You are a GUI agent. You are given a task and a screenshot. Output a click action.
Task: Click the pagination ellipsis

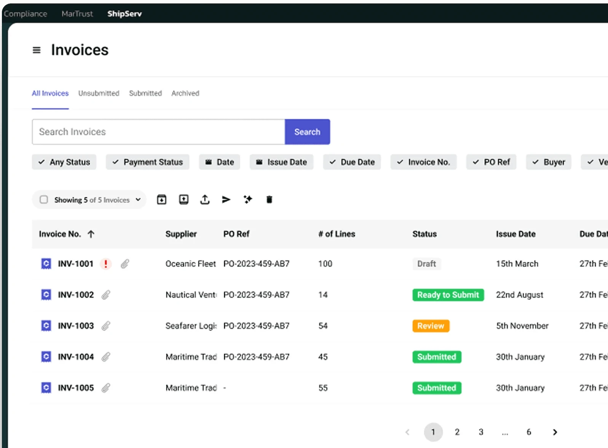click(x=505, y=433)
